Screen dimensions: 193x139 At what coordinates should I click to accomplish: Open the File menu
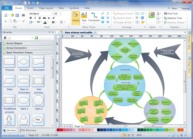tap(7, 8)
